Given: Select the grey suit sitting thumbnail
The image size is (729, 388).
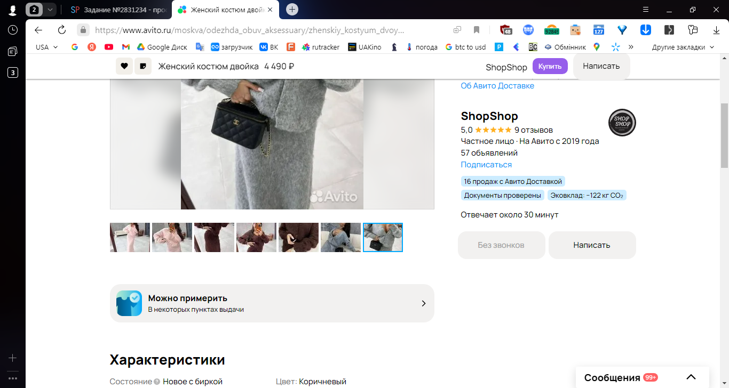Looking at the screenshot, I should click(340, 237).
